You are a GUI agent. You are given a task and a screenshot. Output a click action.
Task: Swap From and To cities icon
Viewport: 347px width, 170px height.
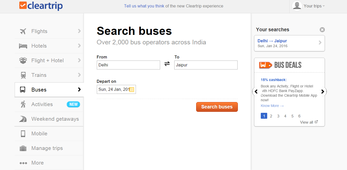pos(167,64)
